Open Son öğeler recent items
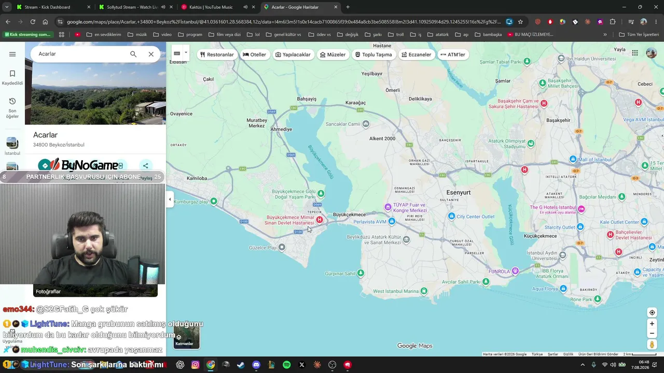Viewport: 664px width, 373px height. point(12,108)
